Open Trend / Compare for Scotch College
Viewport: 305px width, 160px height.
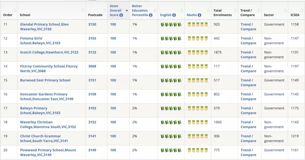pos(249,55)
